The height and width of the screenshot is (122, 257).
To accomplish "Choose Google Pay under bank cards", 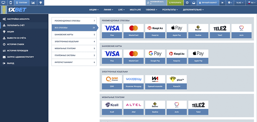I will point(155,57).
